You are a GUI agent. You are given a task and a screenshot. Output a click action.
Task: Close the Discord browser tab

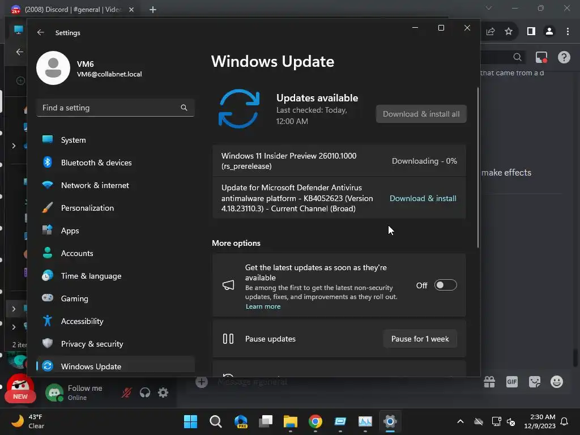pos(131,10)
